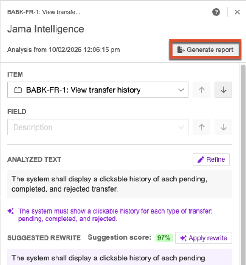Click the 97% suggestion score badge

click(164, 238)
